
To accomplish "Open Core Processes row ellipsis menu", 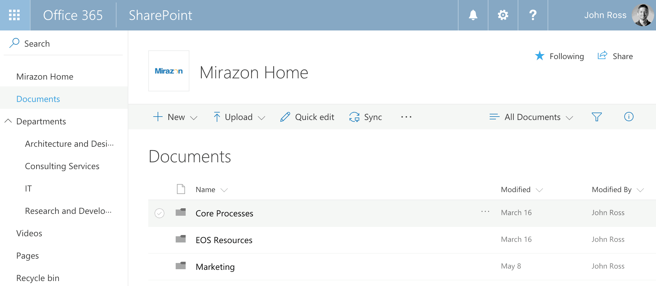I will (x=485, y=211).
